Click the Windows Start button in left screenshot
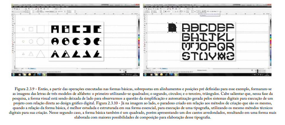 [x=13, y=75]
